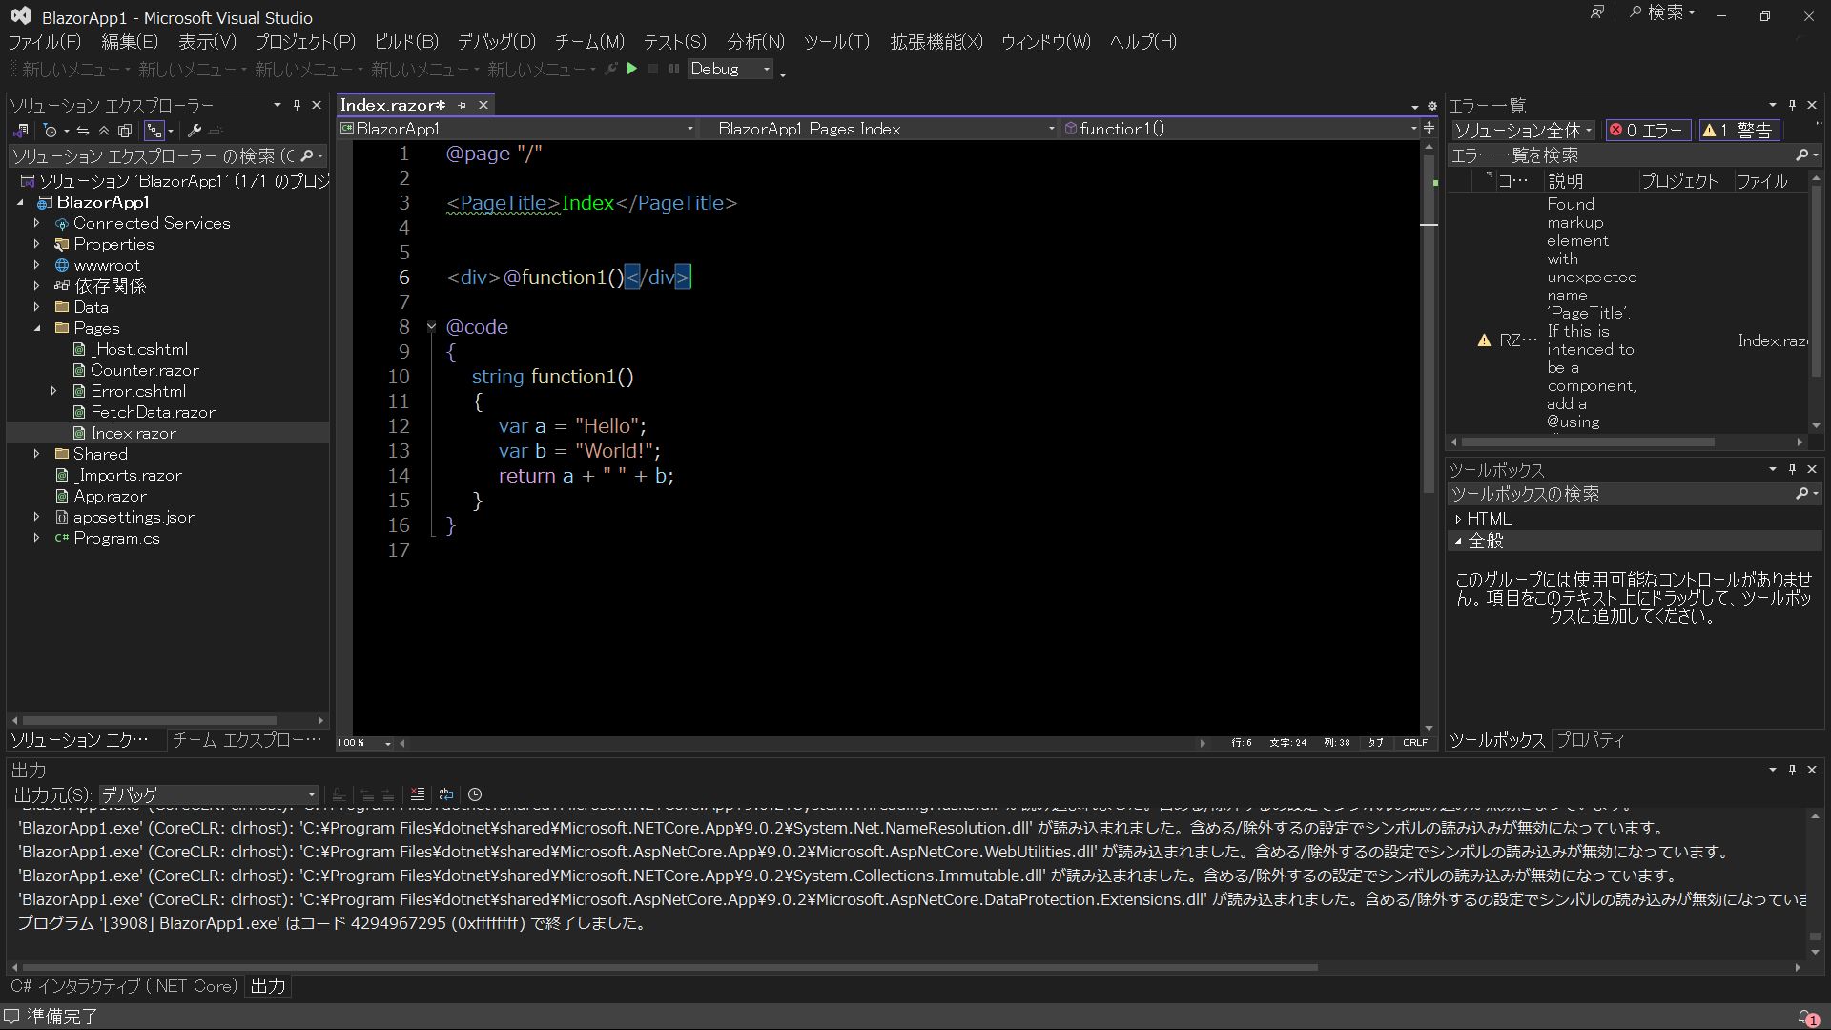Collapse the Pages folder
Image resolution: width=1831 pixels, height=1030 pixels.
pyautogui.click(x=37, y=328)
